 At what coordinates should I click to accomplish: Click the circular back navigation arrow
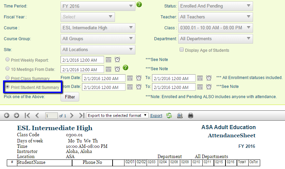6,116
